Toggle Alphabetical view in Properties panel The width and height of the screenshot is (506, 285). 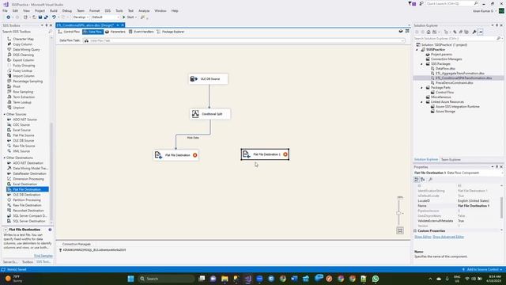click(x=423, y=180)
